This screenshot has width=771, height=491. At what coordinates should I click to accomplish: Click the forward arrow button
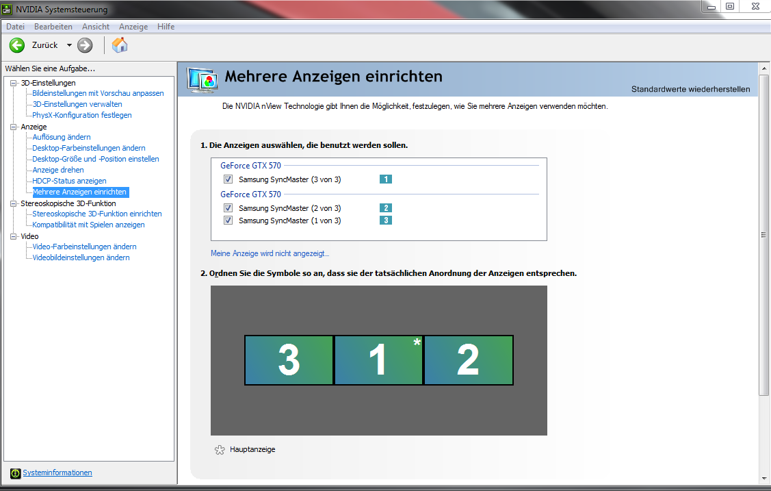[85, 45]
